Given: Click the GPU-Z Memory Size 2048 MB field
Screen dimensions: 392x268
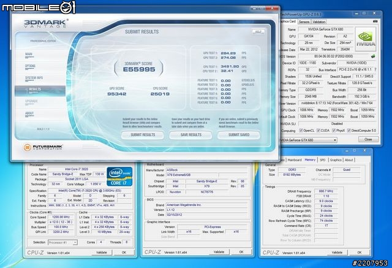Looking at the screenshot, I should click(311, 96).
